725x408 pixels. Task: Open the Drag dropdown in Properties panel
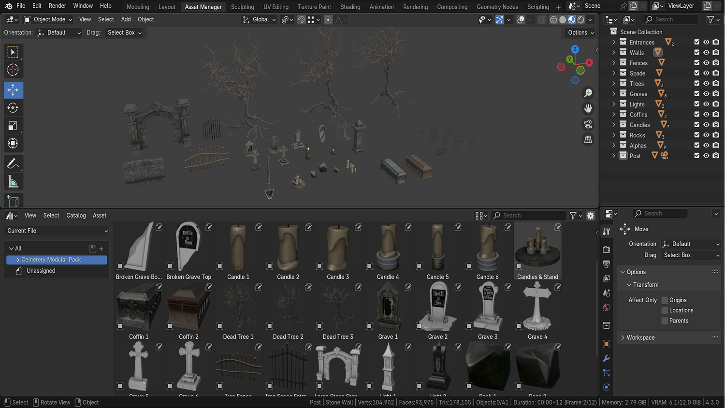coord(691,255)
